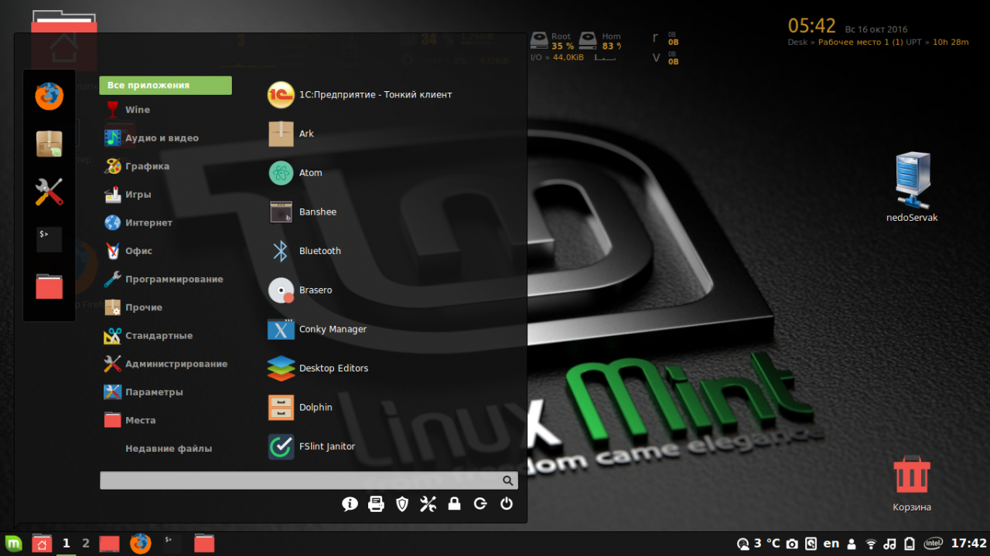This screenshot has width=990, height=556.
Task: Launch Firefox from the menu favorites sidebar
Action: pos(49,97)
